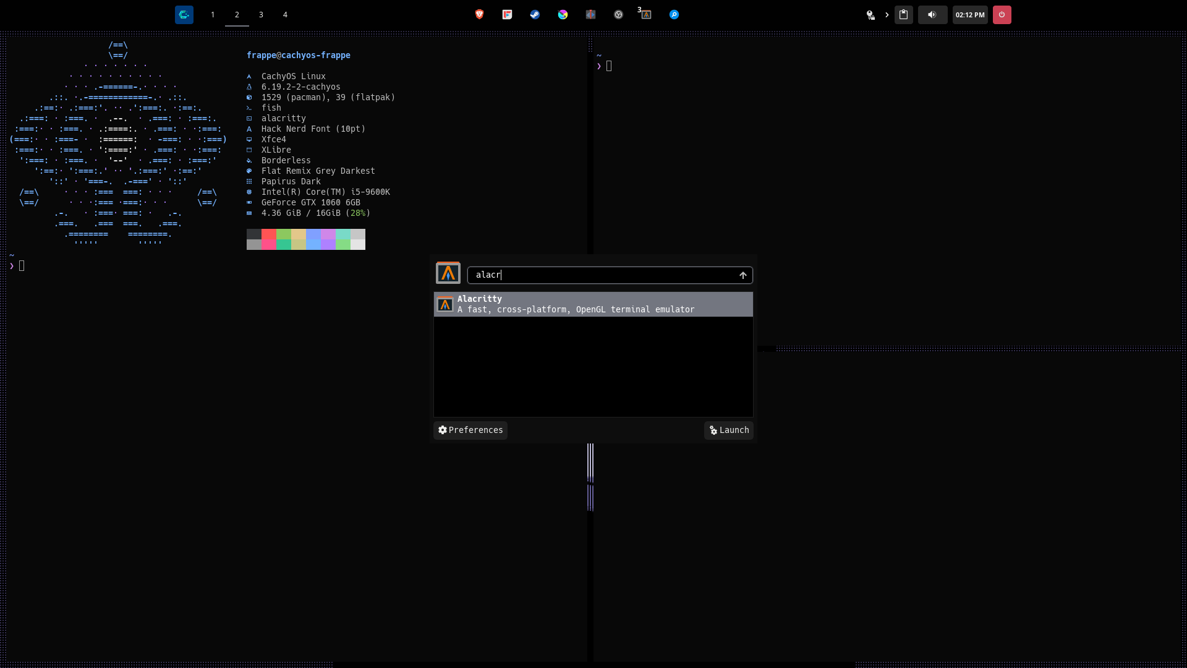Open the CachyOS start menu logo
This screenshot has height=668, width=1187.
click(184, 14)
